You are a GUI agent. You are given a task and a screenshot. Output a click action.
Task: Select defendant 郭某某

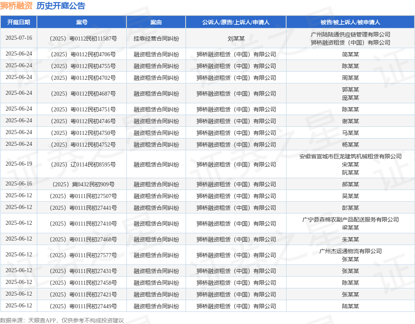click(351, 90)
